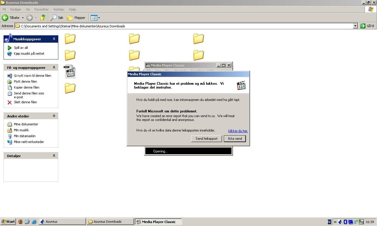Select the middle folder in the top row
This screenshot has height=226, width=377.
click(x=134, y=39)
